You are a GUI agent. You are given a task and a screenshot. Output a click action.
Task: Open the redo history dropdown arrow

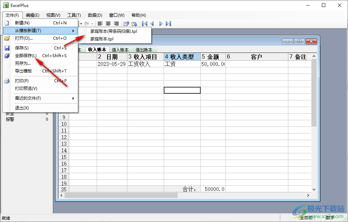pyautogui.click(x=92, y=24)
